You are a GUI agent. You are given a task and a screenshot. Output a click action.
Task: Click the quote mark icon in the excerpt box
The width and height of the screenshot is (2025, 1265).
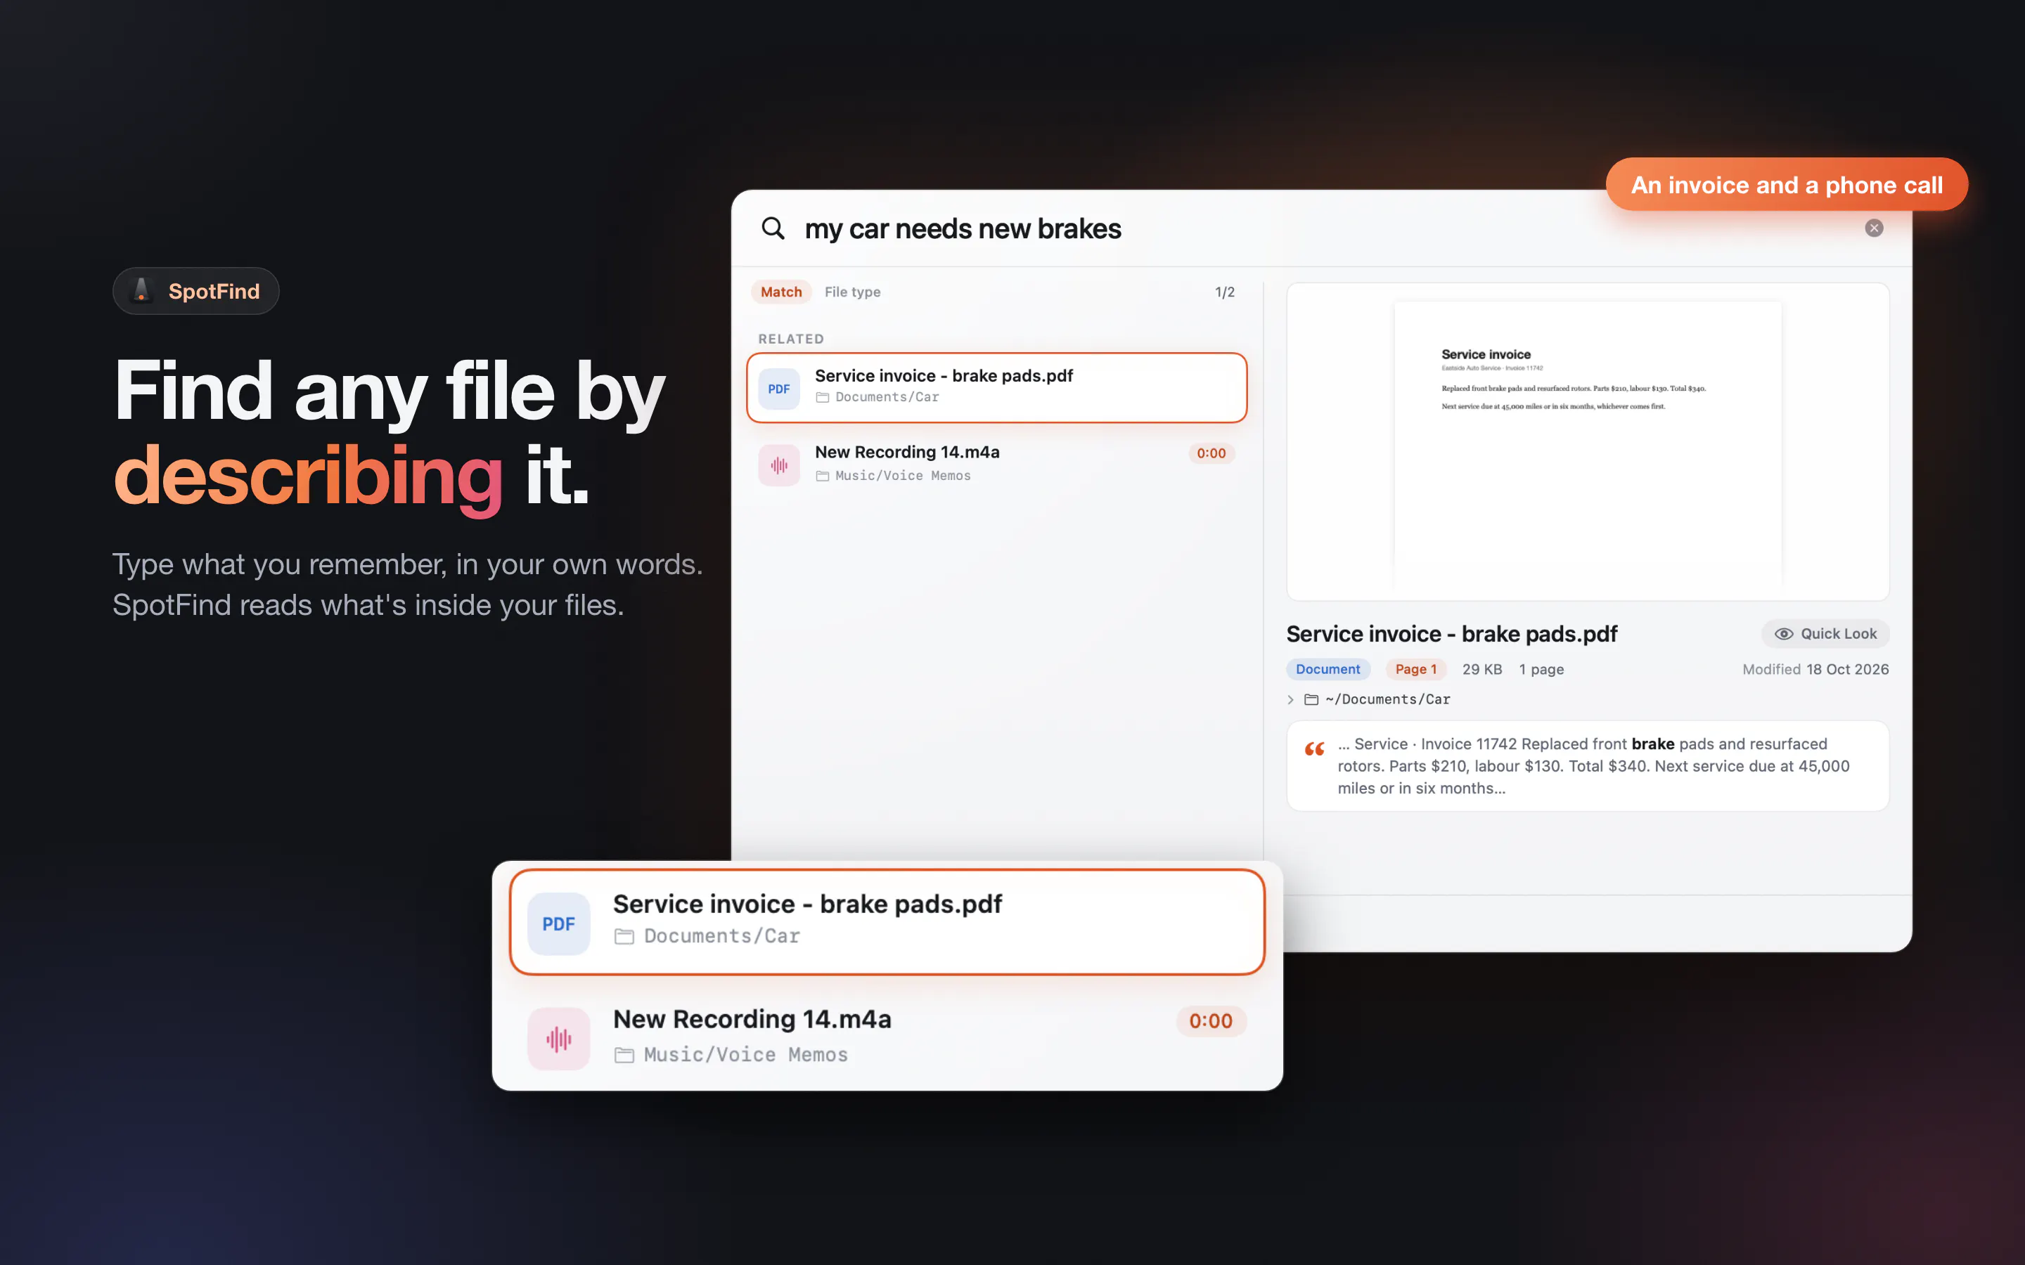[1315, 748]
